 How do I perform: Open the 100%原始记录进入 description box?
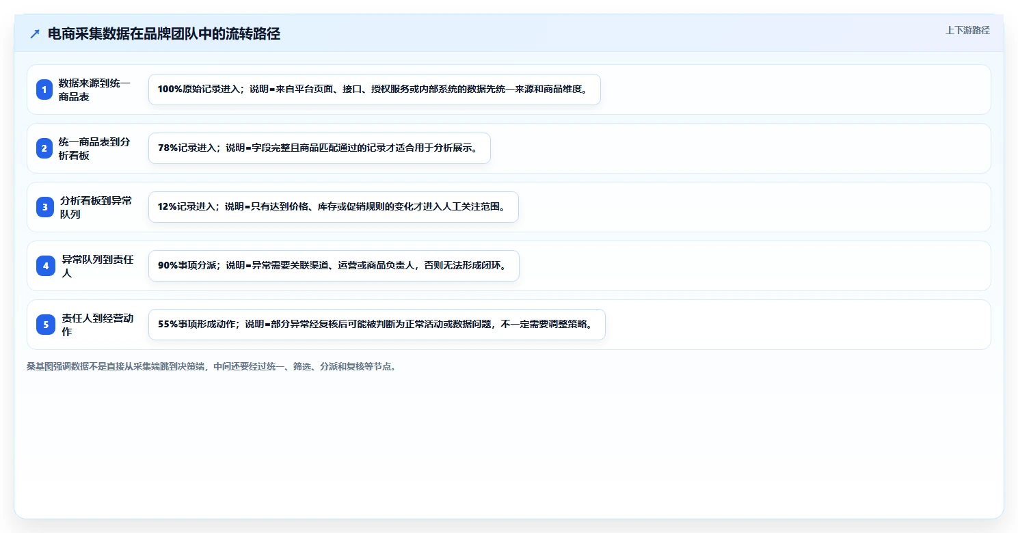click(374, 90)
